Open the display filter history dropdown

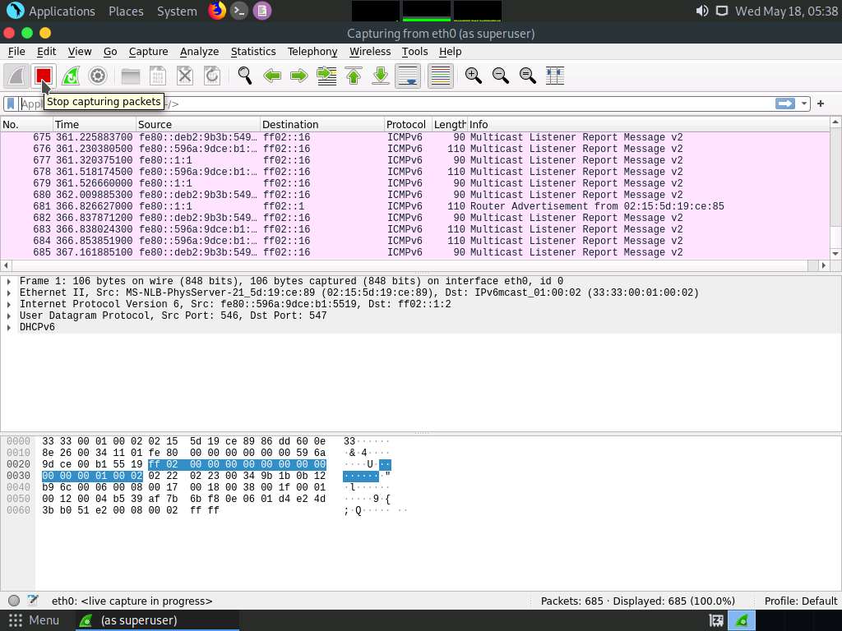click(x=804, y=104)
